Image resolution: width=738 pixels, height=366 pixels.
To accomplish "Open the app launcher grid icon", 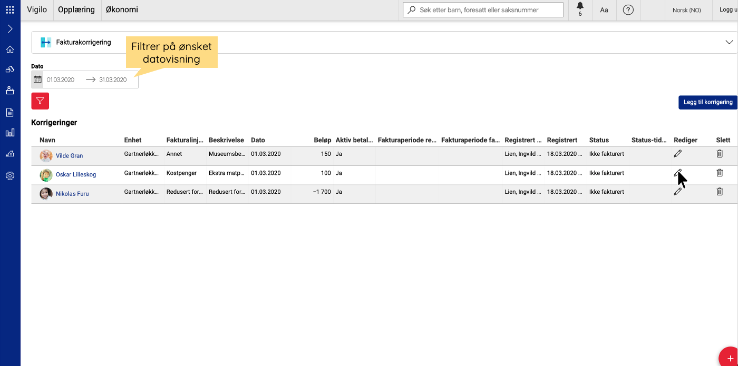I will (10, 9).
